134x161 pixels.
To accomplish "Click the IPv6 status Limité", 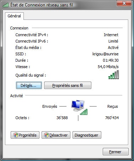I will pyautogui.click(x=113, y=41).
